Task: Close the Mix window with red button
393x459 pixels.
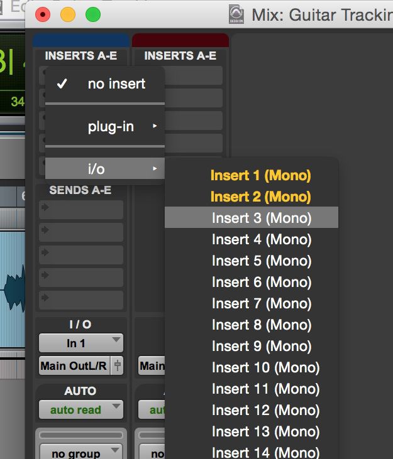Action: click(43, 14)
